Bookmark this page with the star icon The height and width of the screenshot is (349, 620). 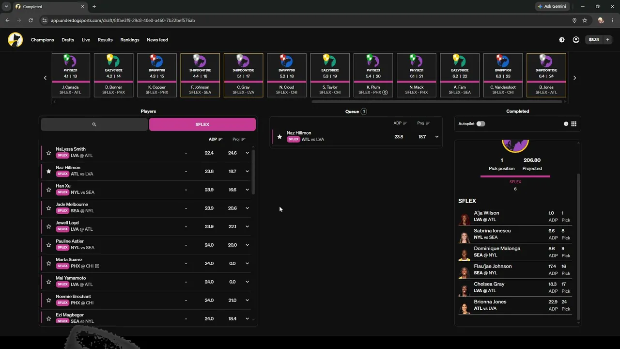(x=585, y=20)
